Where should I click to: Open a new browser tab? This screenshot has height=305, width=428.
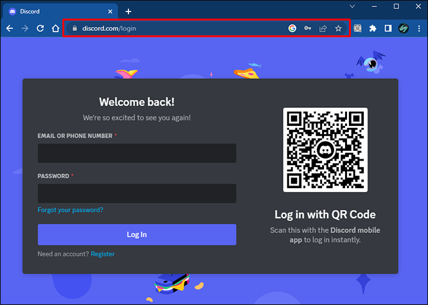(129, 12)
